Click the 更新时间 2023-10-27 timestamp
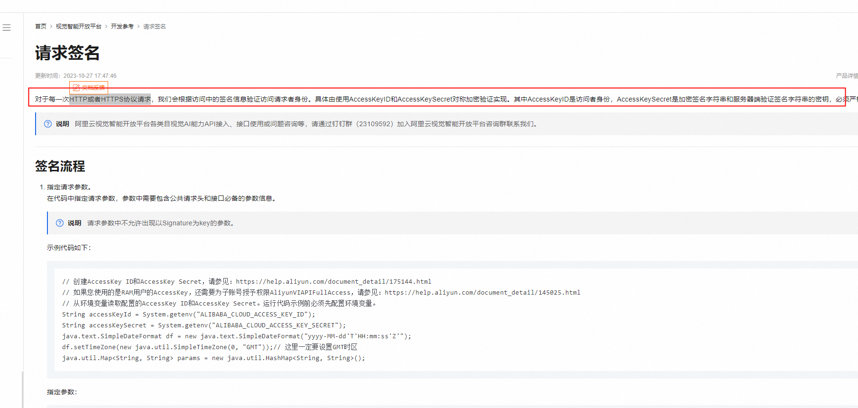 click(x=76, y=76)
